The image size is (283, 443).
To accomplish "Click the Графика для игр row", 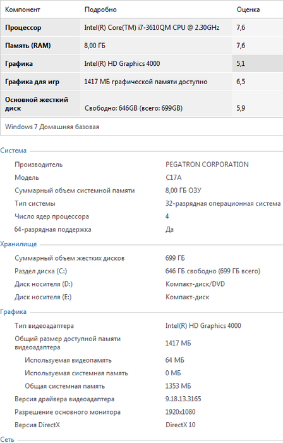I will (x=141, y=82).
